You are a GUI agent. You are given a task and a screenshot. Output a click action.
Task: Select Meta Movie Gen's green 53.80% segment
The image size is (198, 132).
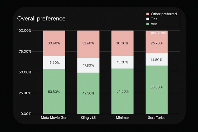tap(54, 92)
